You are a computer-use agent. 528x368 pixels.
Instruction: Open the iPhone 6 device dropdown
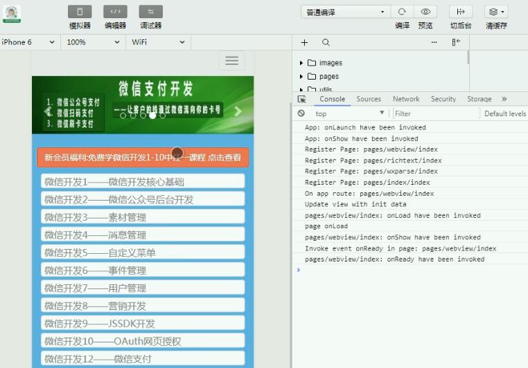coord(28,42)
